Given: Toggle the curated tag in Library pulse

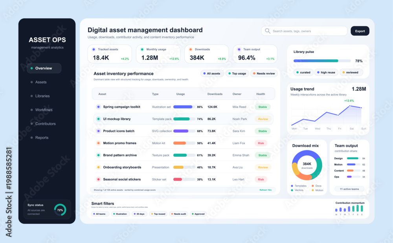Looking at the screenshot, I should (x=303, y=73).
